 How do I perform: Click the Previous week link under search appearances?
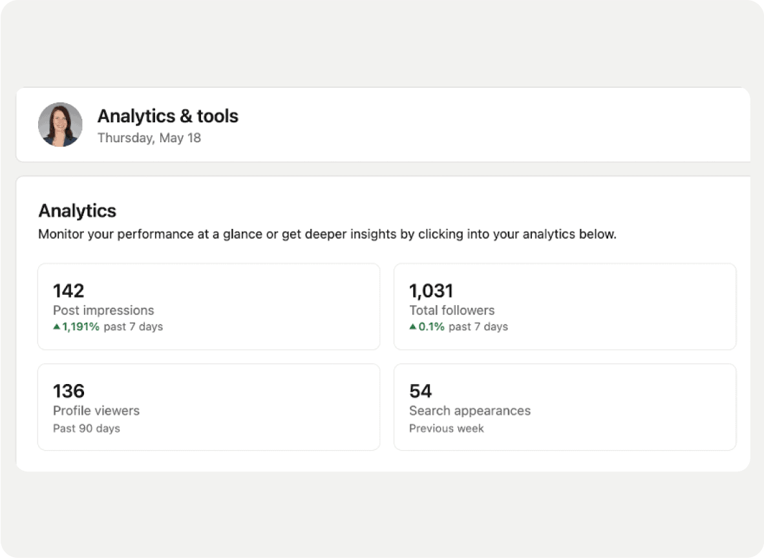(446, 428)
